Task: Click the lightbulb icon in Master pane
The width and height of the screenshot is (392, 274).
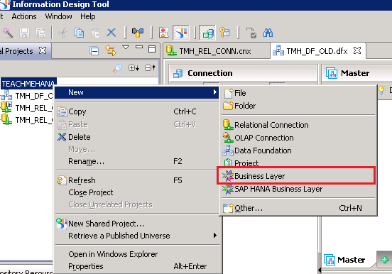Action: (381, 89)
